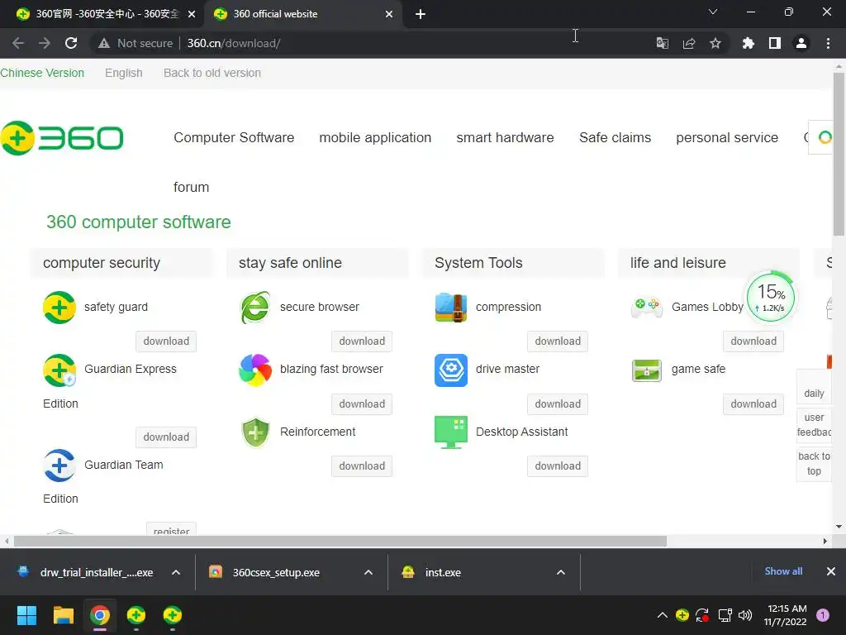Image resolution: width=846 pixels, height=635 pixels.
Task: Open the Guardian Express Edition icon
Action: click(x=59, y=370)
